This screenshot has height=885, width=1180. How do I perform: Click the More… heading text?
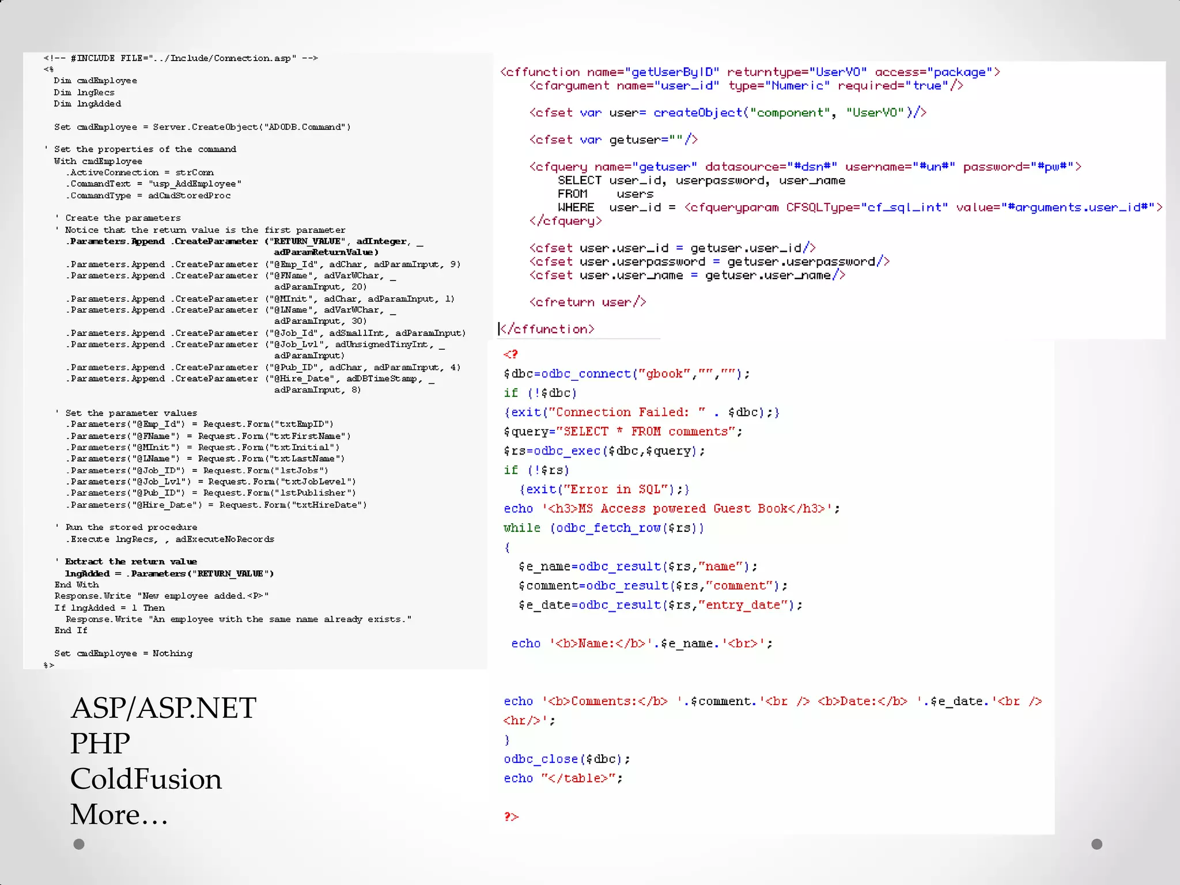[119, 814]
